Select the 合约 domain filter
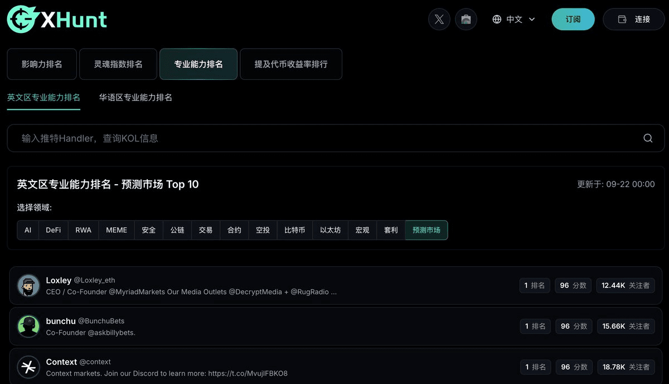This screenshot has width=669, height=384. pos(234,230)
